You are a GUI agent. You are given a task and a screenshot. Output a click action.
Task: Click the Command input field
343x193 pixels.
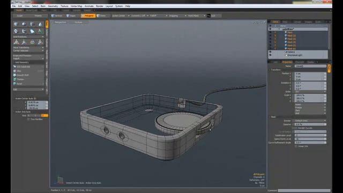coord(304,191)
